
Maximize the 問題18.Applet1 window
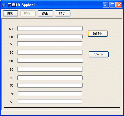[112, 5]
